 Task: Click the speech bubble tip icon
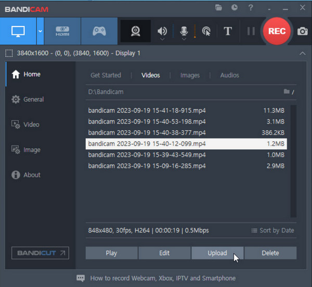point(81,278)
